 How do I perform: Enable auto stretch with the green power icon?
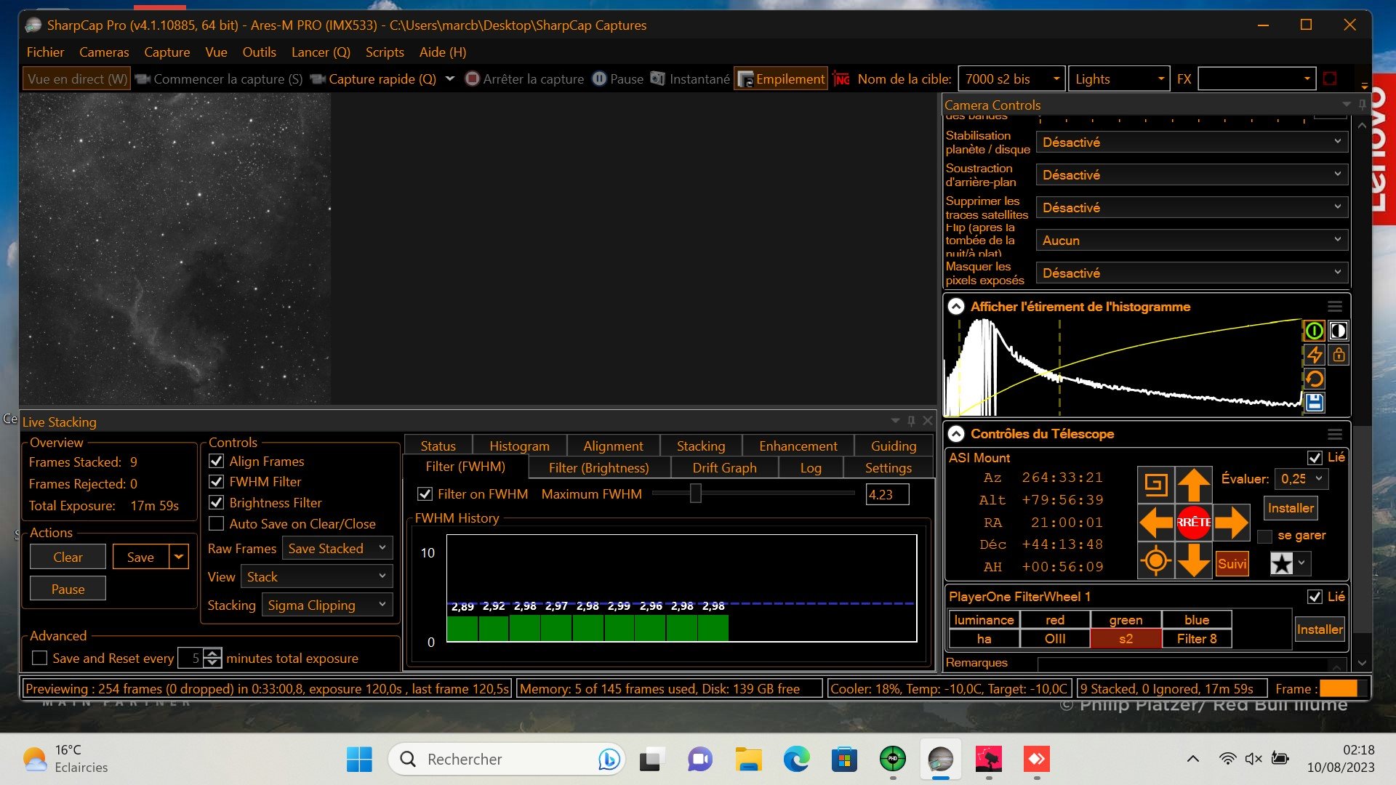tap(1314, 331)
